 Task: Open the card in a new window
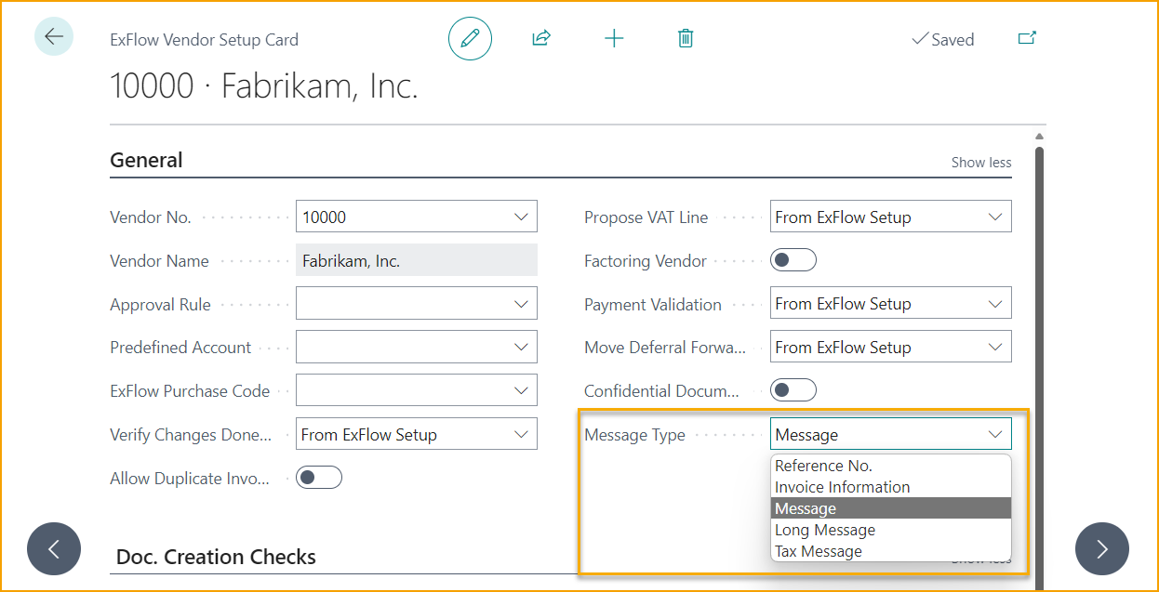tap(1027, 38)
